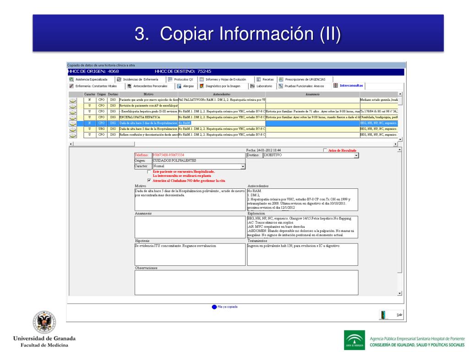The height and width of the screenshot is (352, 469).
Task: Click the Origen column header
Action: 101,94
